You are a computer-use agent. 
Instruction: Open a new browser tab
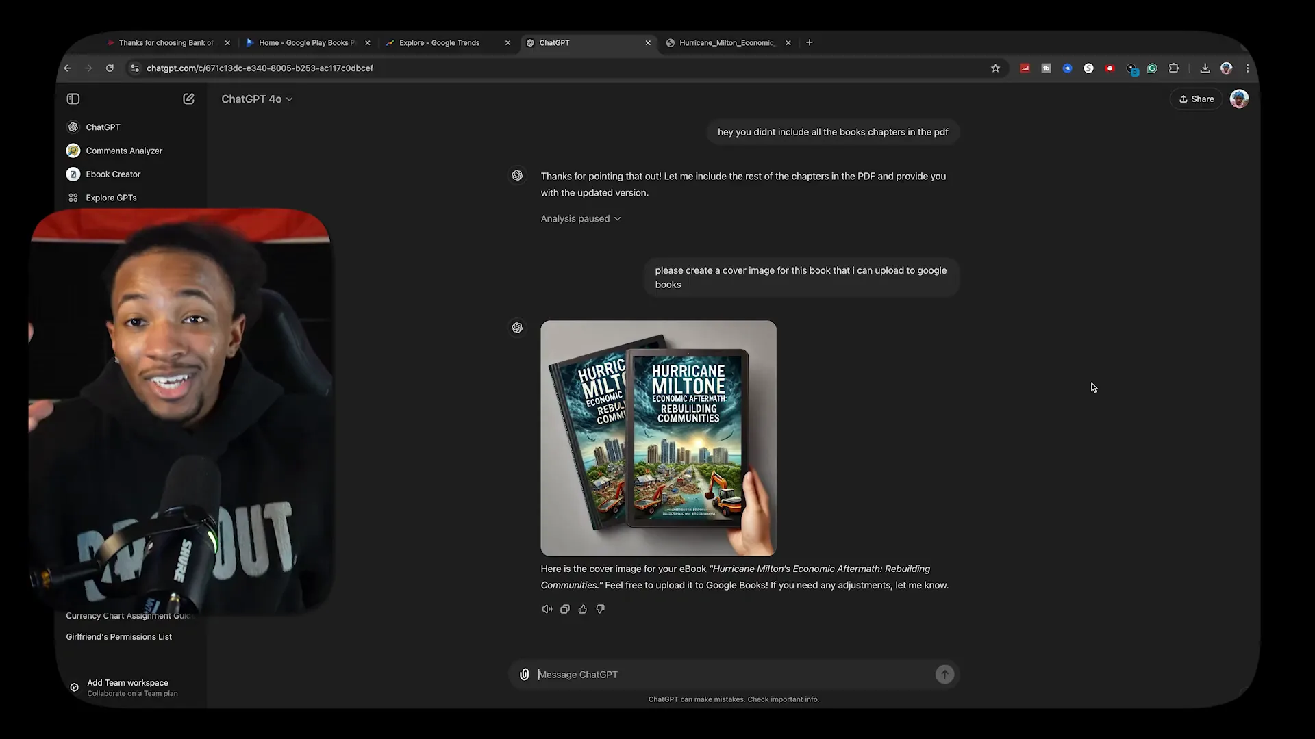(x=810, y=42)
